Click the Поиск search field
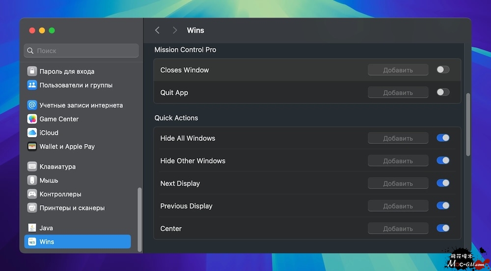This screenshot has width=491, height=271. (82, 51)
